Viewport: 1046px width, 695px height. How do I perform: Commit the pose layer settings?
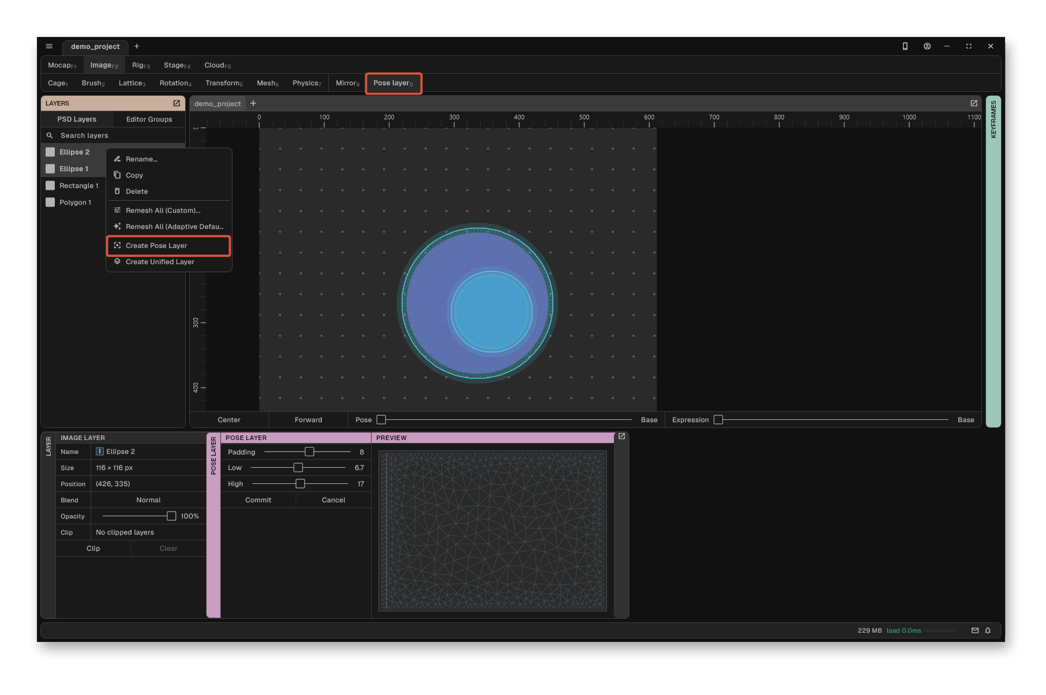point(258,500)
